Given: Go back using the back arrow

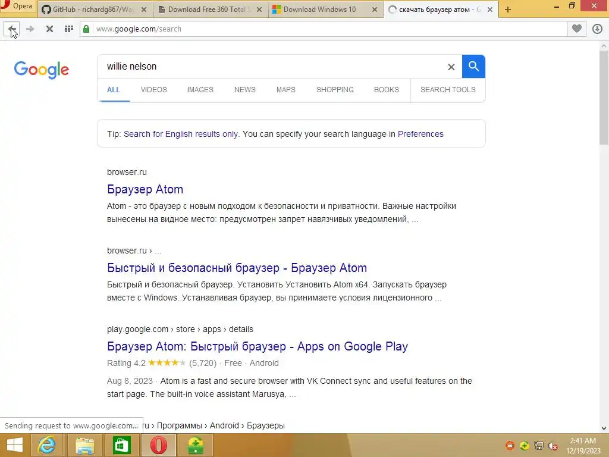Looking at the screenshot, I should pyautogui.click(x=11, y=29).
